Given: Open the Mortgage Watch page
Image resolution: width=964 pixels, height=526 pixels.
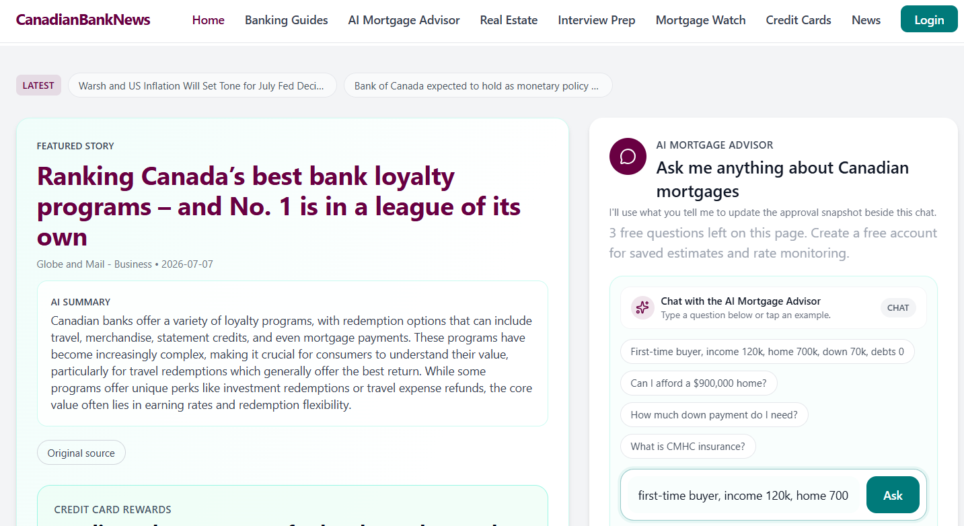Looking at the screenshot, I should point(700,20).
